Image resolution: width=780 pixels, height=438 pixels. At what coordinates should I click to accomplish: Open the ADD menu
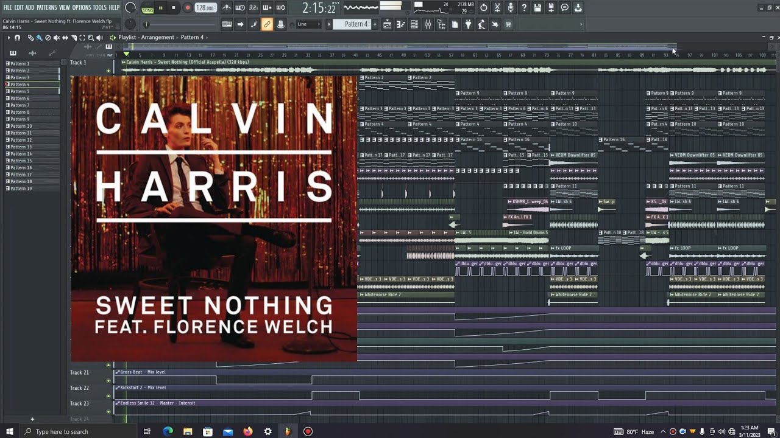pyautogui.click(x=29, y=7)
